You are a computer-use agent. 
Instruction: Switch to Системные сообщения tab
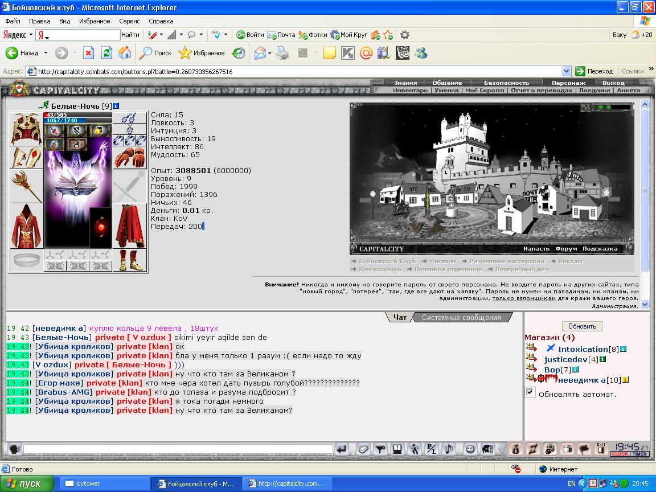[x=461, y=318]
